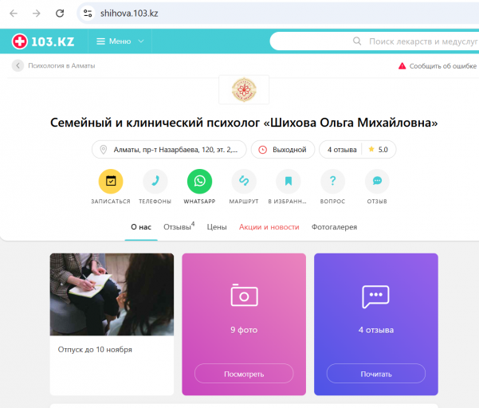Leave feedback with the Отзыв chat icon
Image resolution: width=479 pixels, height=408 pixels.
coord(377,181)
